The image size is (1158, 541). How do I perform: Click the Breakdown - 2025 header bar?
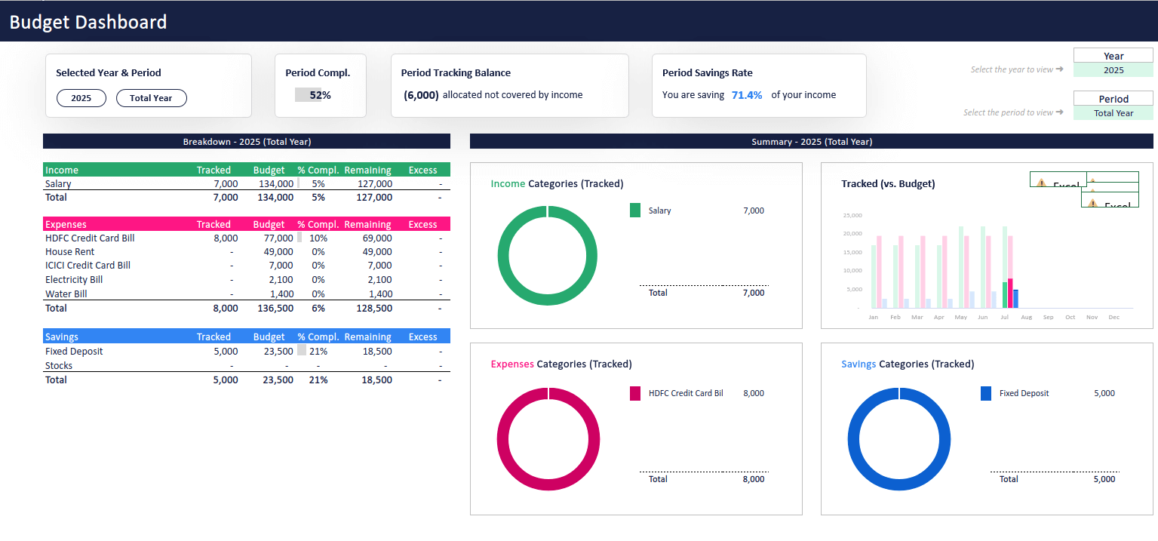click(247, 141)
